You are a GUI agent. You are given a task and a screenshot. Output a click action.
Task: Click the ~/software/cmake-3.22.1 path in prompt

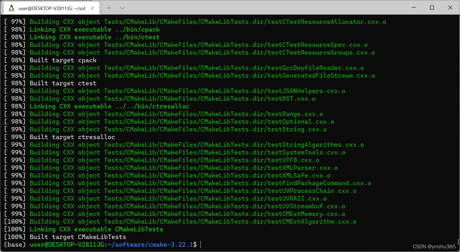pos(151,245)
